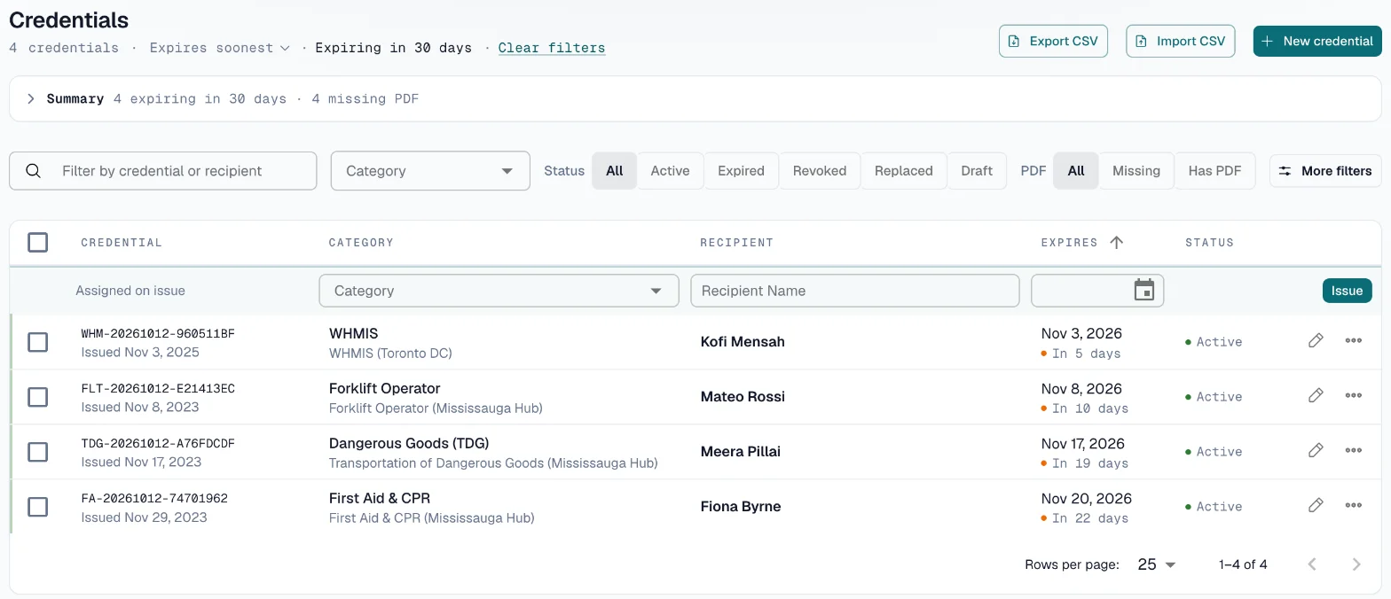
Task: Open the Expires soonest sort dropdown
Action: click(x=219, y=48)
